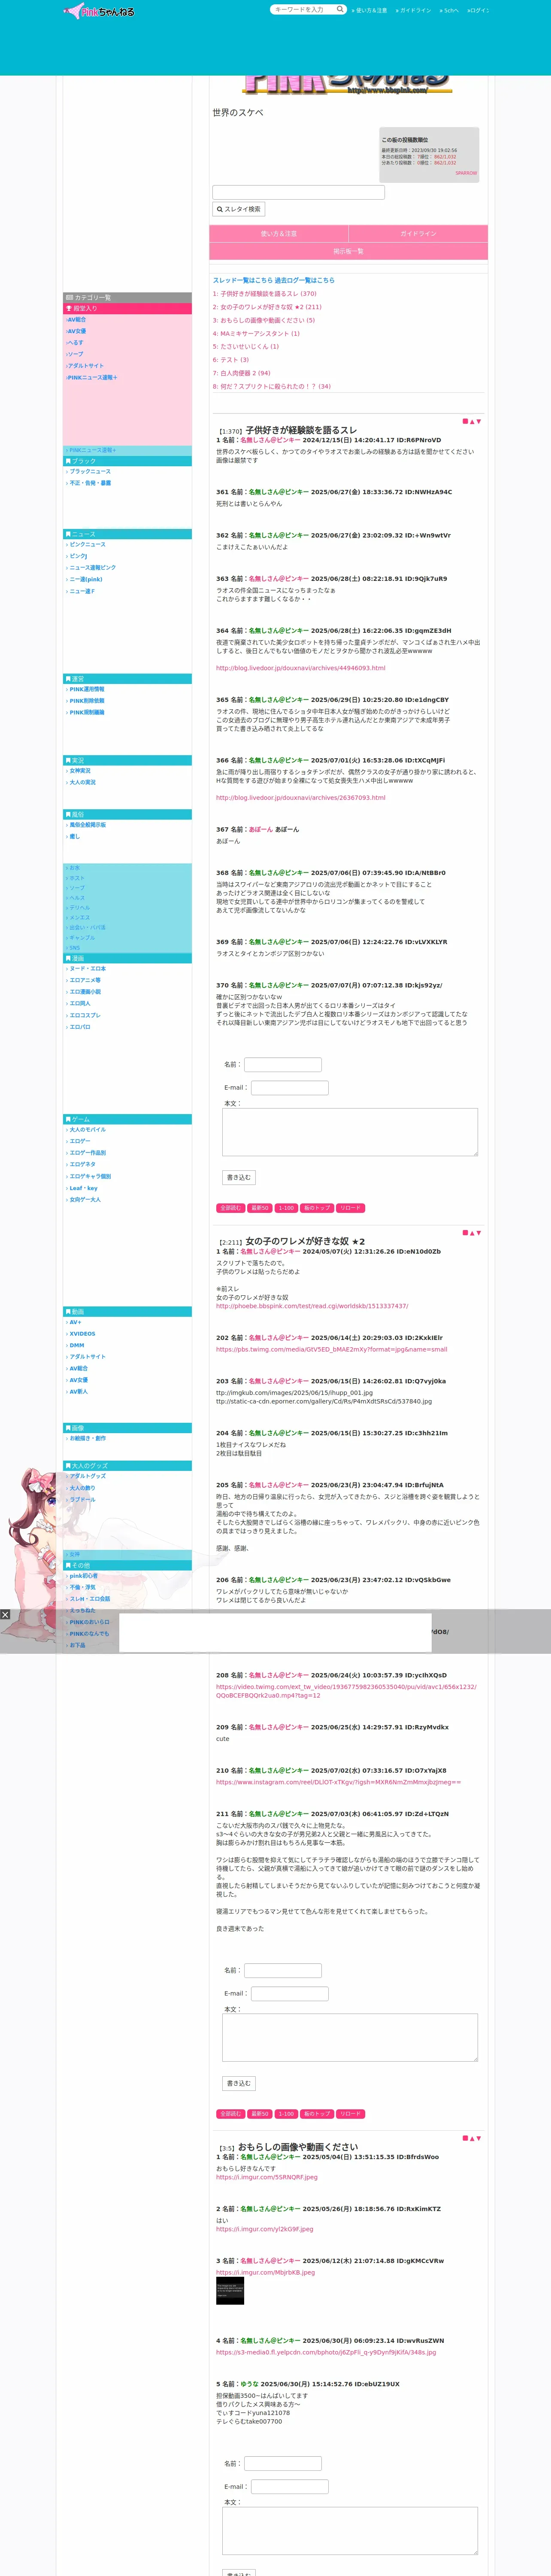Open thread list entry 6: テスト (3)
The image size is (551, 2576).
pyautogui.click(x=231, y=360)
